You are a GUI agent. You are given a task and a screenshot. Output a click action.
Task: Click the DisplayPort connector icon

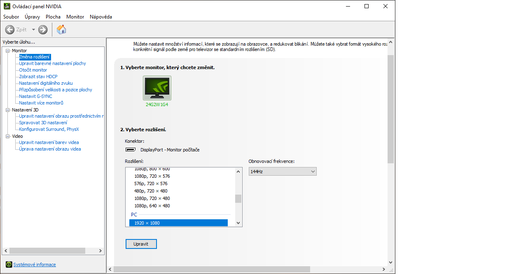coord(131,150)
